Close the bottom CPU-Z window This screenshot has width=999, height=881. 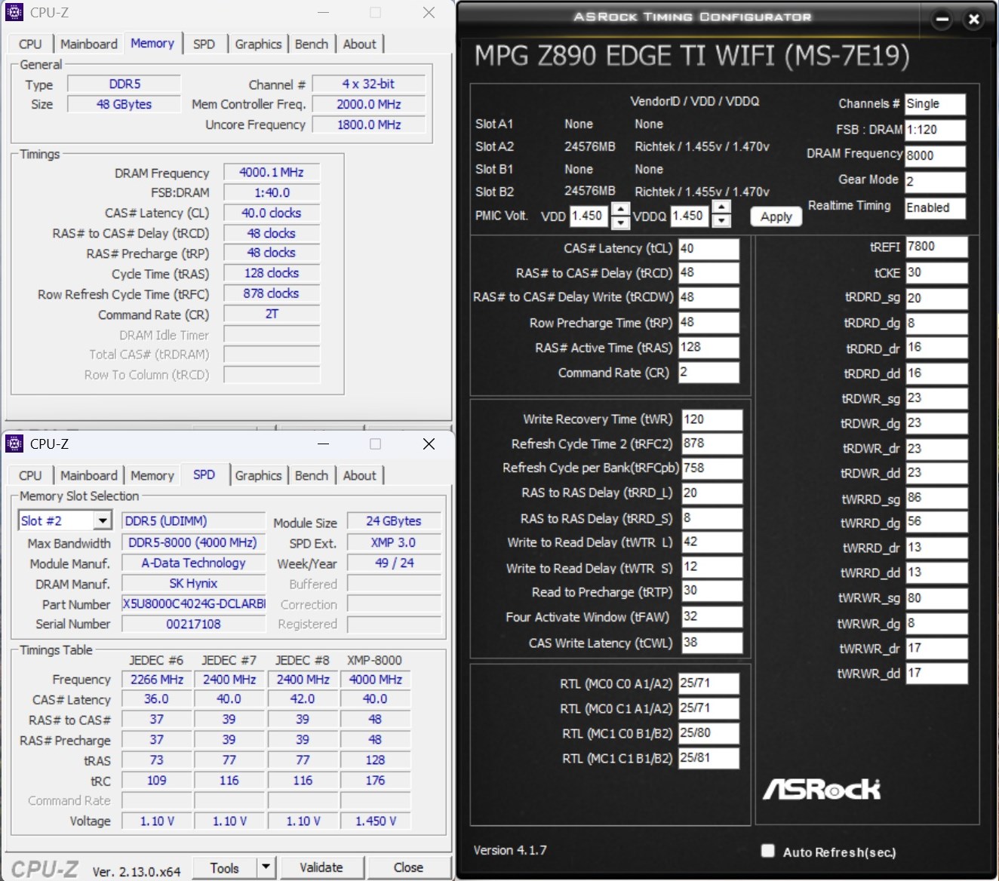tap(429, 444)
